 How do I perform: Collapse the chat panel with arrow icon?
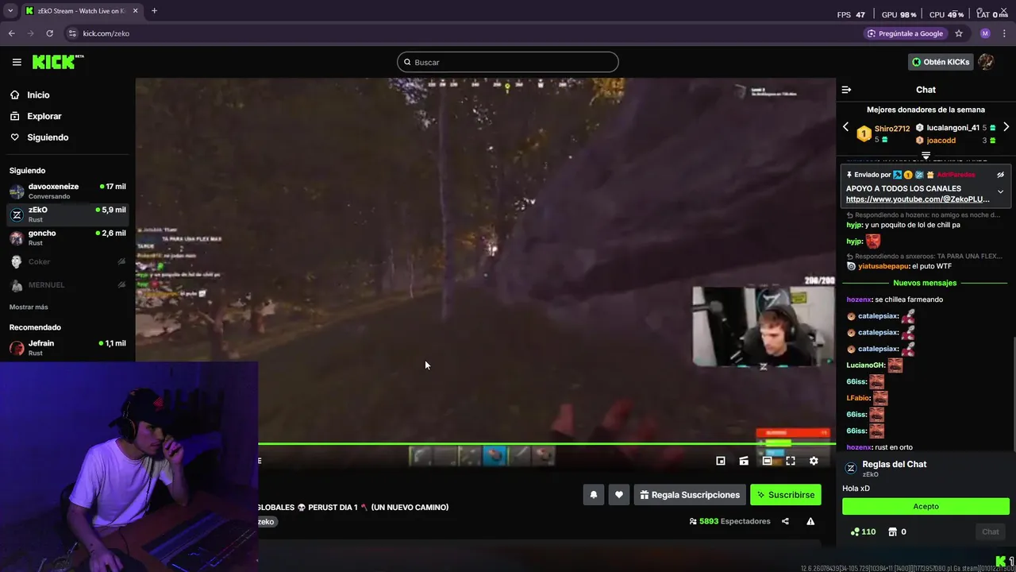coord(846,90)
